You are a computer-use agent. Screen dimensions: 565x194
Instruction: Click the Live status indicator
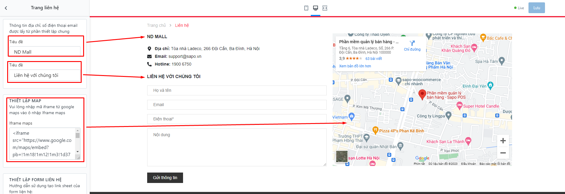point(519,8)
